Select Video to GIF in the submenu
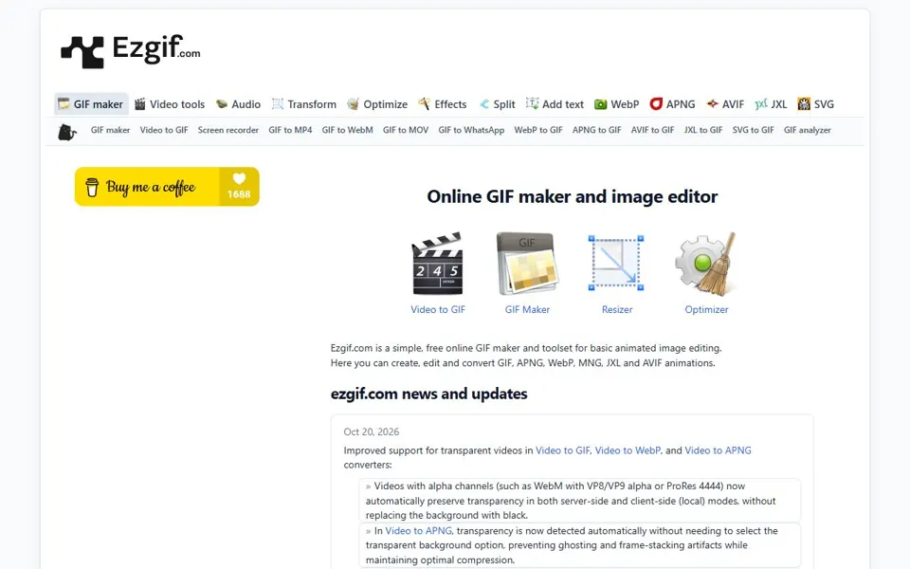 tap(164, 130)
